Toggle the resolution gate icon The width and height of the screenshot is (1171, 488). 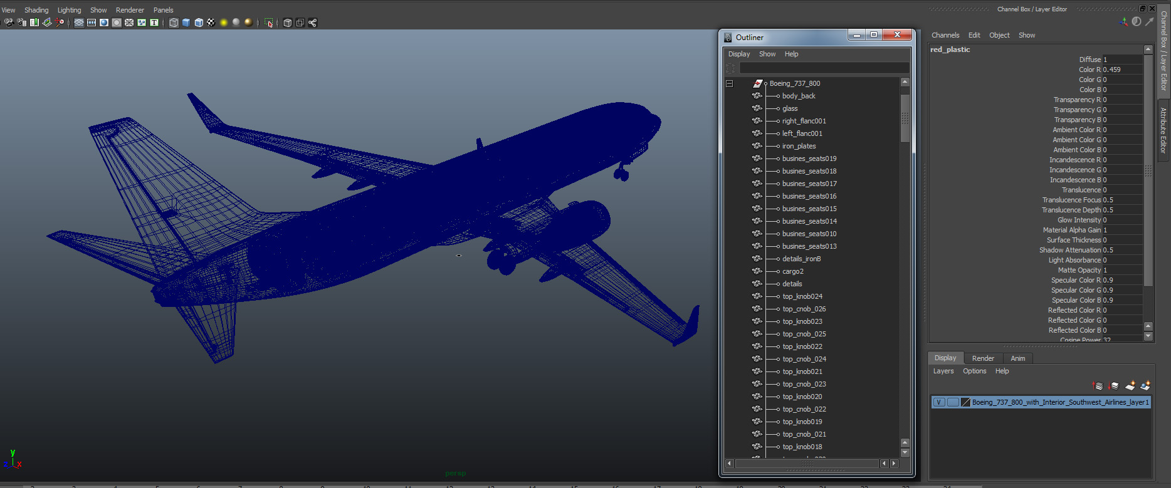click(x=104, y=23)
